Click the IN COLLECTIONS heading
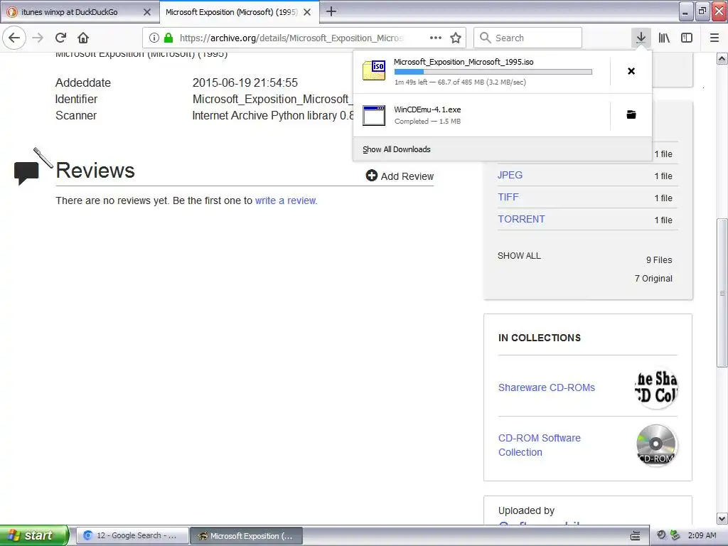The image size is (728, 546). pos(540,338)
